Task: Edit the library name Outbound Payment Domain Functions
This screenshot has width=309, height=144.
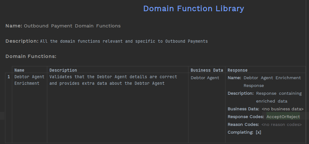Action: 72,26
